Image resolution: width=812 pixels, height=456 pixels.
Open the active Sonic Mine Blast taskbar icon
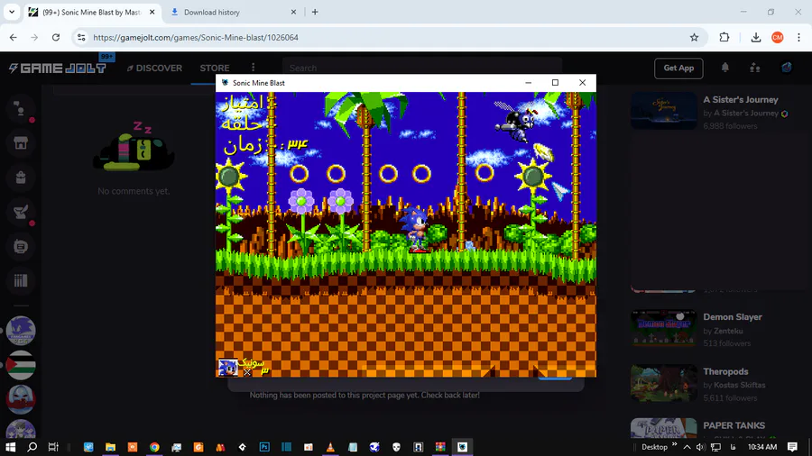(462, 447)
